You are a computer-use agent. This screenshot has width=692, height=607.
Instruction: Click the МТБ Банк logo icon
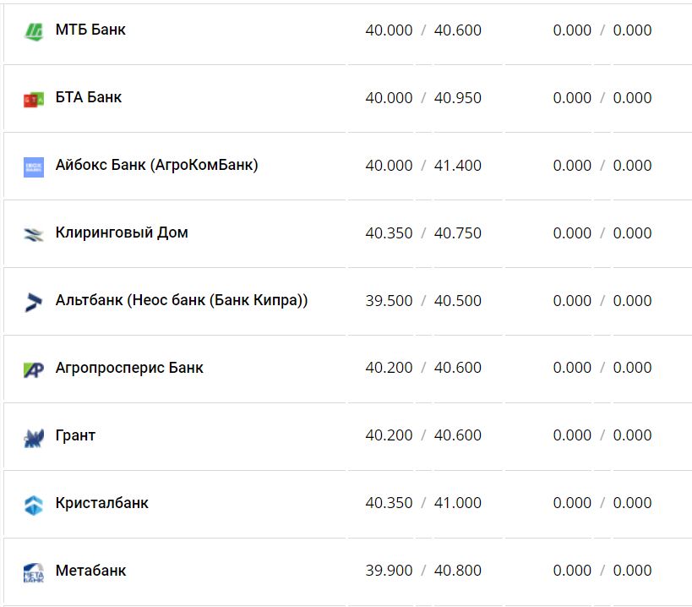tap(34, 31)
